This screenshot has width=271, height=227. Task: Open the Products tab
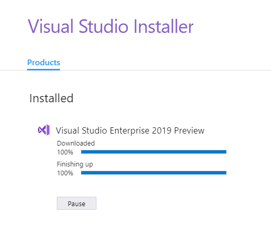[x=44, y=63]
